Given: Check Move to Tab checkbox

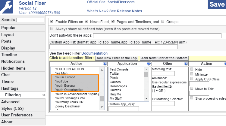Looking at the screenshot, I should coord(192,88).
